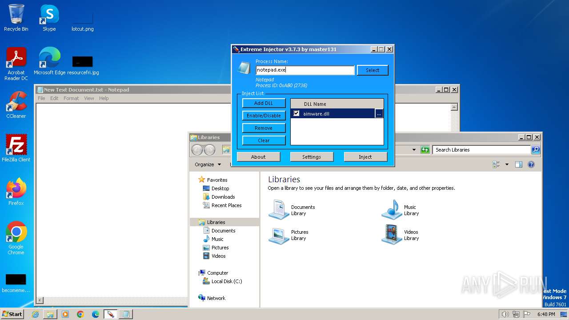The image size is (569, 320).
Task: Select Downloads under Favorites
Action: [223, 197]
